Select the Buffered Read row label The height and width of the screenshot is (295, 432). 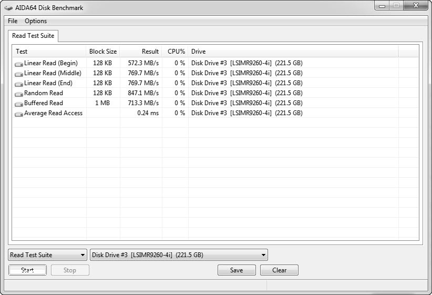click(x=44, y=103)
